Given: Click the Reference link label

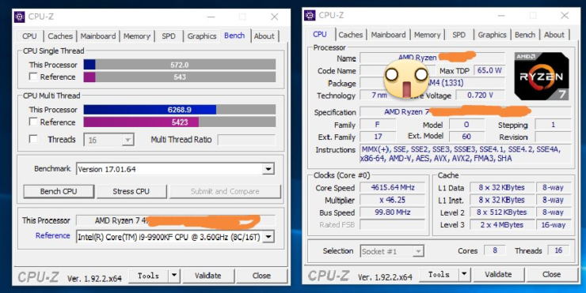Looking at the screenshot, I should [x=53, y=235].
